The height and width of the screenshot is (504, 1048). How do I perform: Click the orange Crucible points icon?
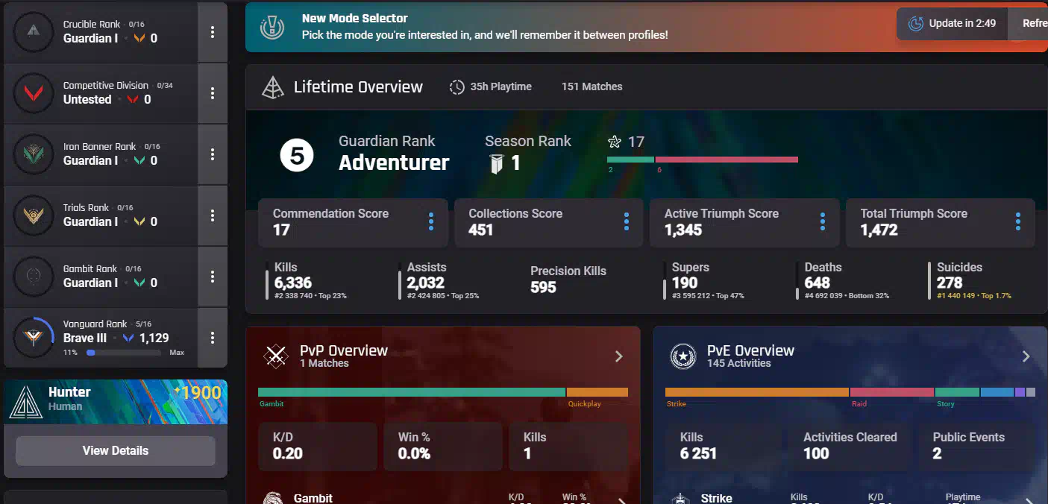click(139, 38)
